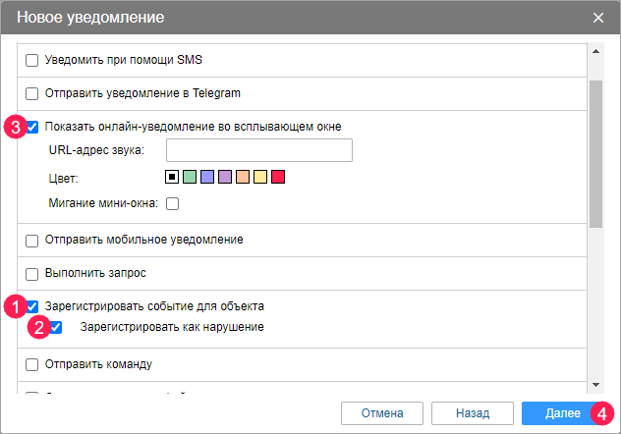
Task: Click the URL-адрес звука input field
Action: coord(259,150)
